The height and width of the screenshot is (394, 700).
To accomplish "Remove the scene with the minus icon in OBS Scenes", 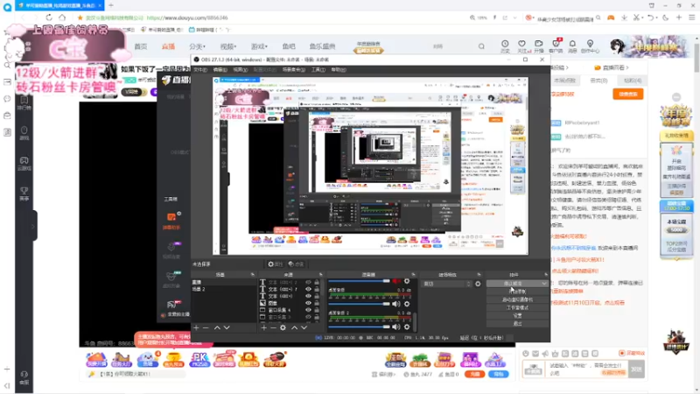I will point(206,327).
